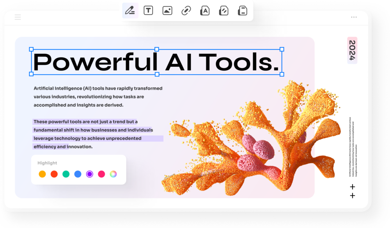The image size is (390, 228).
Task: Open the rainbow custom color picker
Action: tap(113, 174)
